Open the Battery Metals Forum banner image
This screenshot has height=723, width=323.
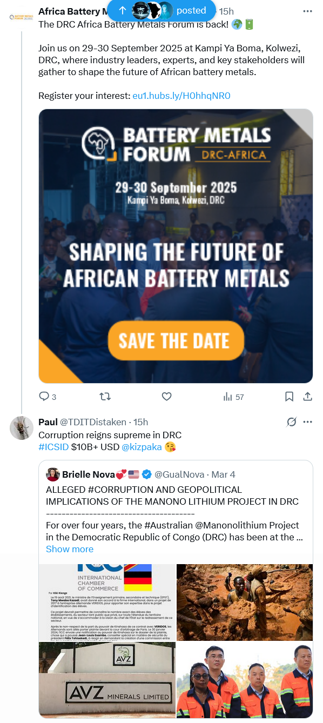(x=176, y=246)
